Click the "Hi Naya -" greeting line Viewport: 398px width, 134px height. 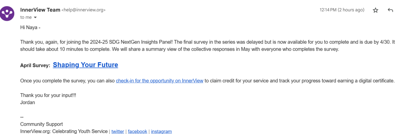30,27
